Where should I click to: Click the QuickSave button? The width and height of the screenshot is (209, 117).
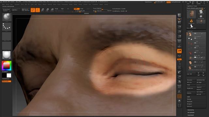tap(148, 2)
